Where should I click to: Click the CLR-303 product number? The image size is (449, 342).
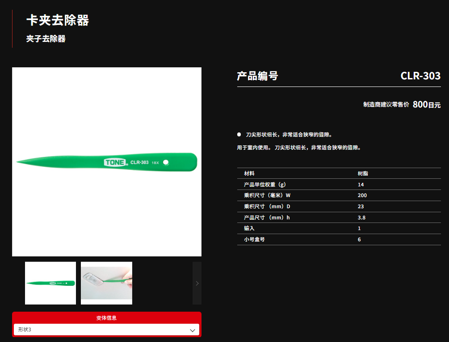coord(420,76)
